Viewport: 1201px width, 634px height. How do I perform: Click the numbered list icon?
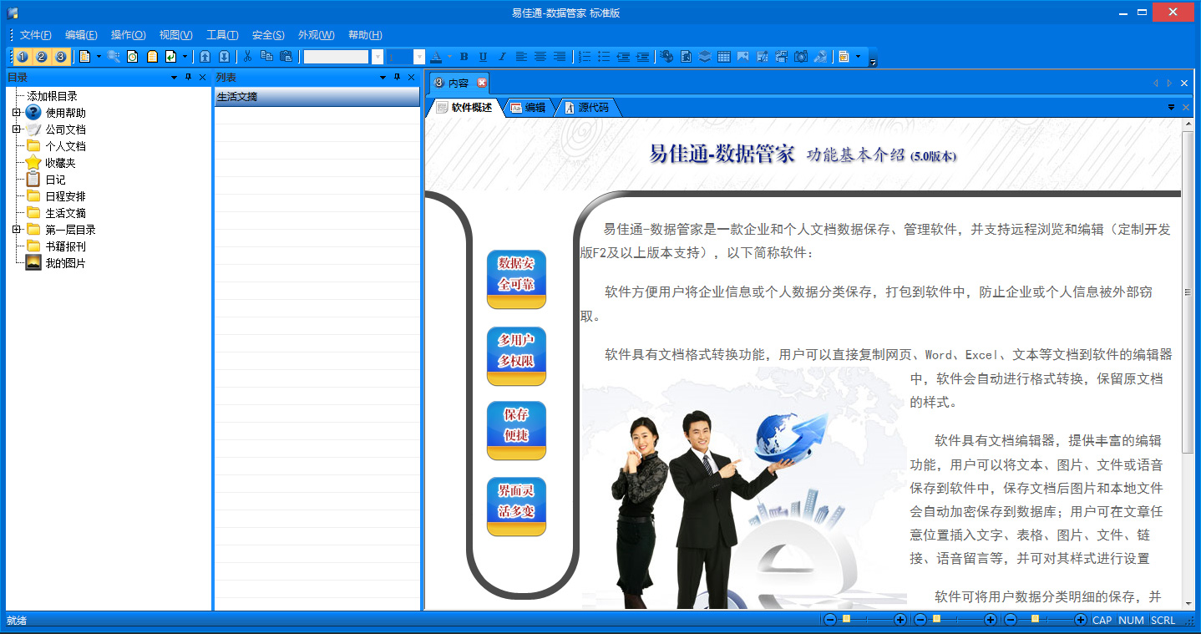[x=585, y=57]
